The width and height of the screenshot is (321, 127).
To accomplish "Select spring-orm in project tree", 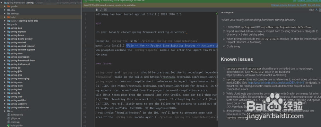I will click(x=16, y=82).
